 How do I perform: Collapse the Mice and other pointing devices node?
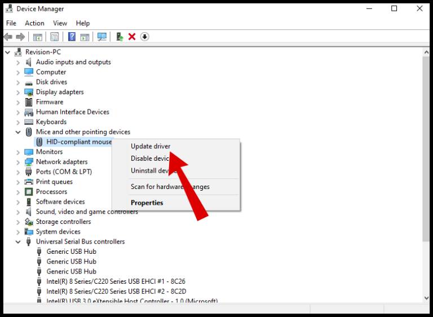click(18, 132)
